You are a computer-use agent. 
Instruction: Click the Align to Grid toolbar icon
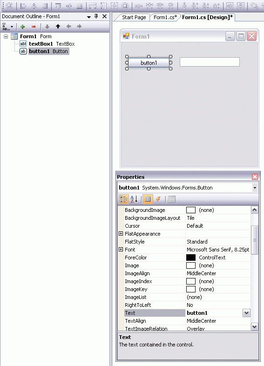9,6
